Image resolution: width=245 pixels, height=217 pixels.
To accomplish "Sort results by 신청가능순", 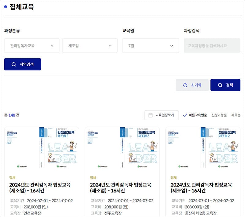I will tap(219, 115).
